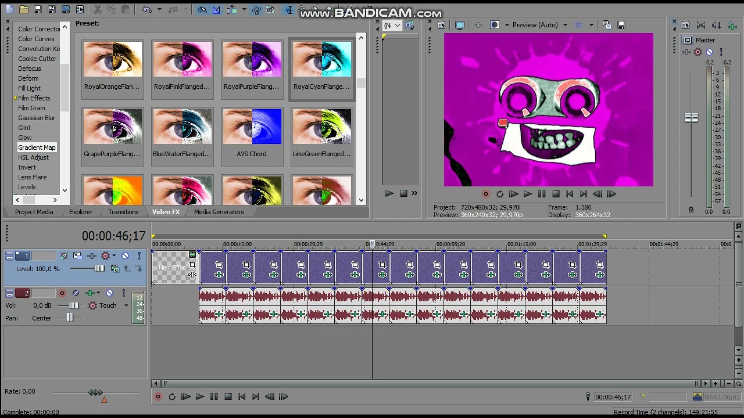Screen dimensions: 744x418
Task: Open Track FX on video track 1
Action: click(x=92, y=255)
